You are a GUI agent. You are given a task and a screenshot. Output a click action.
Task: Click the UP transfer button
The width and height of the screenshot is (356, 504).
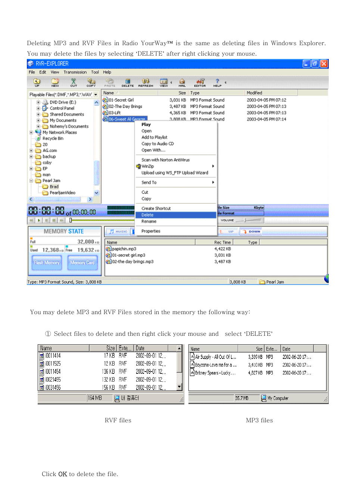[228, 231]
